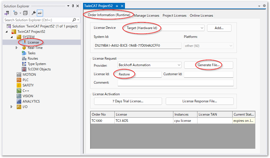
Task: Click the Generate File button
Action: click(x=209, y=65)
